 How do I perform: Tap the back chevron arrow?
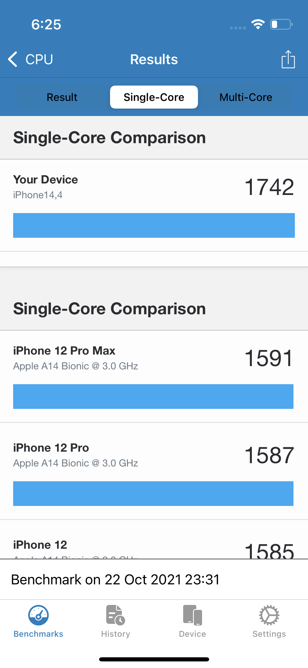pos(13,59)
